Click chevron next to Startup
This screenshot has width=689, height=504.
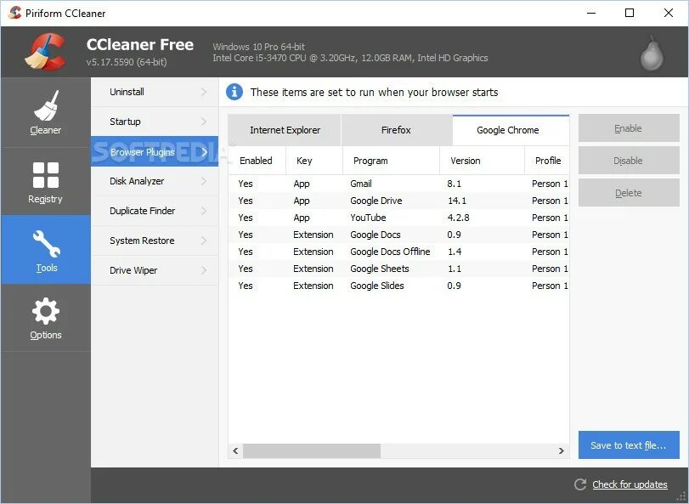(x=204, y=122)
